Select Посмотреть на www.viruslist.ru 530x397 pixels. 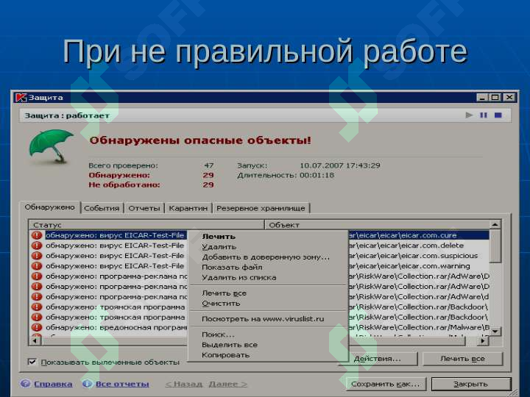(x=268, y=318)
